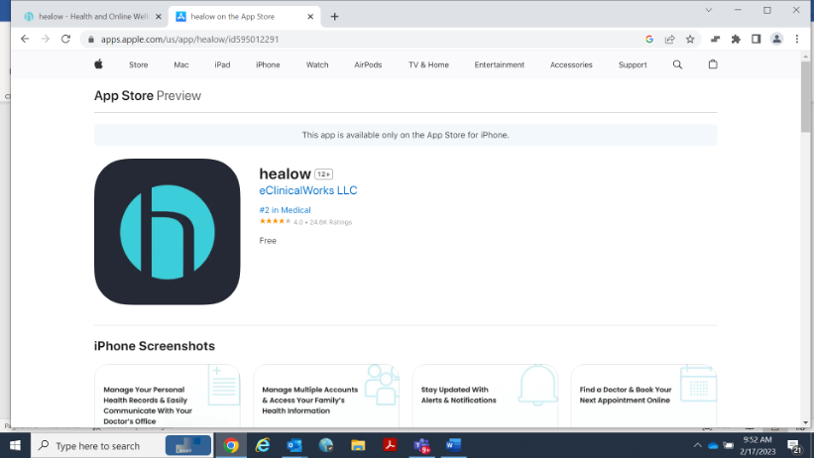Open iPad in Apple navigation

(222, 65)
